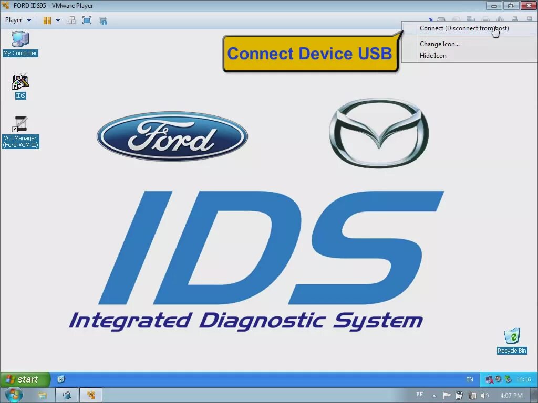Click the 16:16 clock in XP tray
This screenshot has height=403, width=538.
tap(523, 379)
